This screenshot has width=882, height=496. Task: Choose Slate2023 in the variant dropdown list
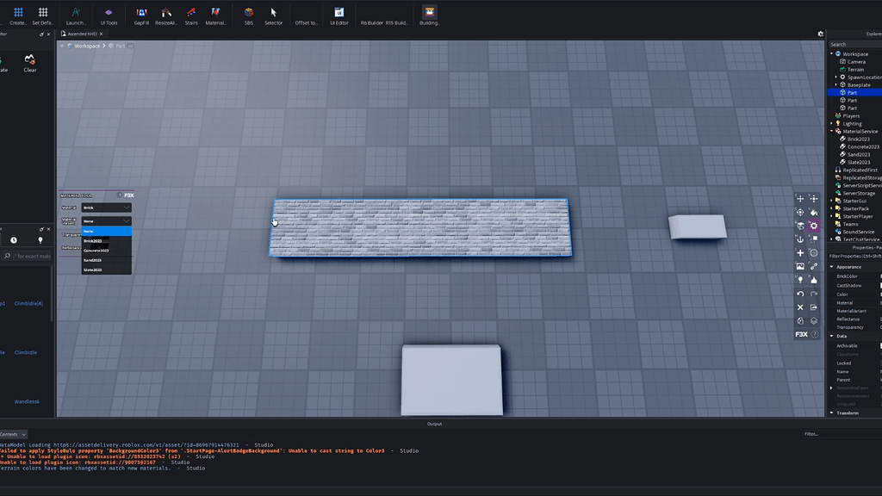coord(106,270)
